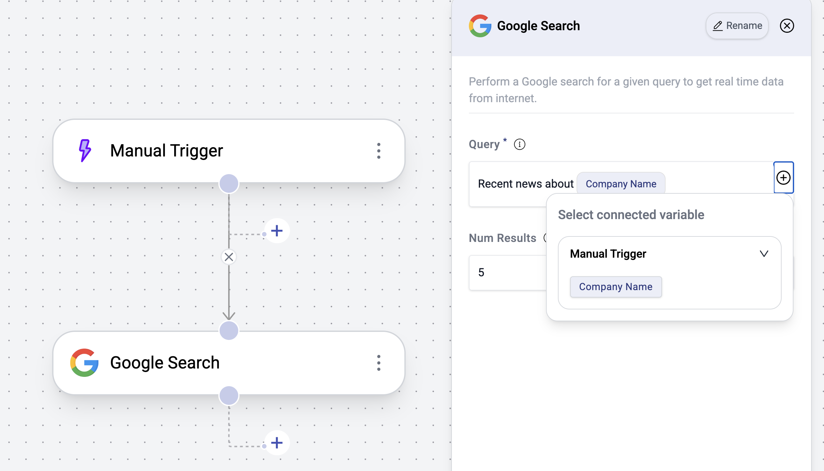This screenshot has height=471, width=824.
Task: Click the Google logo in the panel header
Action: 480,26
